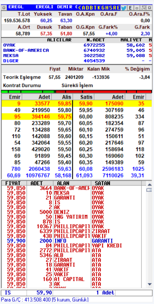Select the DiGER row in buyers list
This screenshot has width=154, height=304.
click(x=77, y=61)
